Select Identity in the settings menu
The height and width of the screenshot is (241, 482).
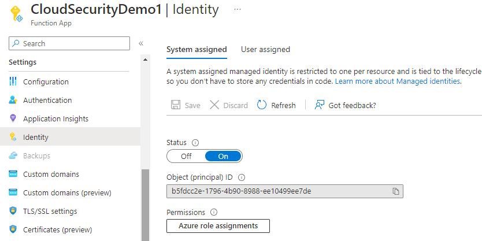(x=70, y=137)
